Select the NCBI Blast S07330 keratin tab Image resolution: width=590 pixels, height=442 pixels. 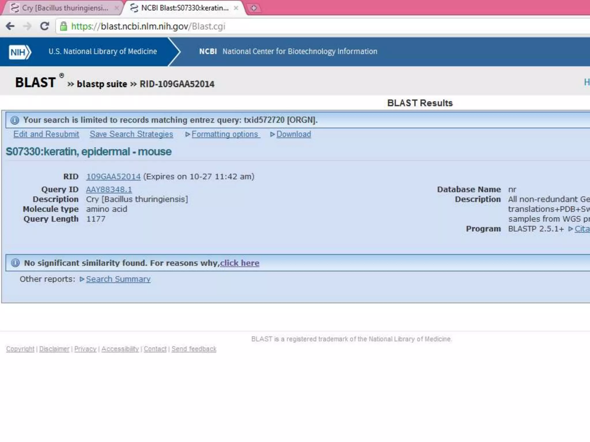coord(184,8)
